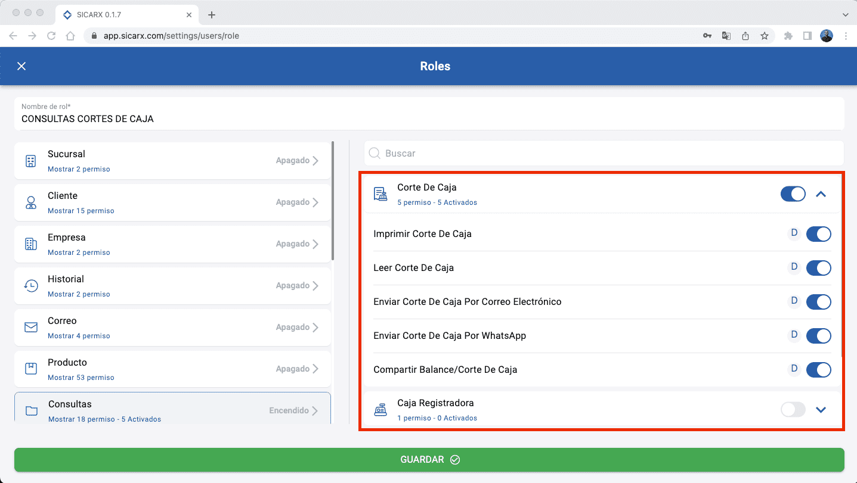Click the Cliente person icon
The height and width of the screenshot is (483, 857).
pyautogui.click(x=31, y=202)
